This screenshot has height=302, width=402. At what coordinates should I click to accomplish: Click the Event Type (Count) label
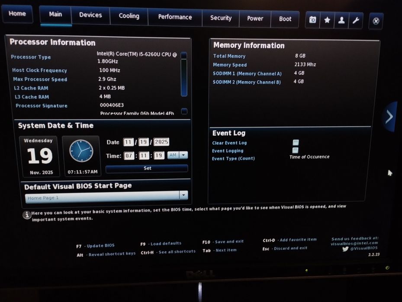(x=233, y=159)
